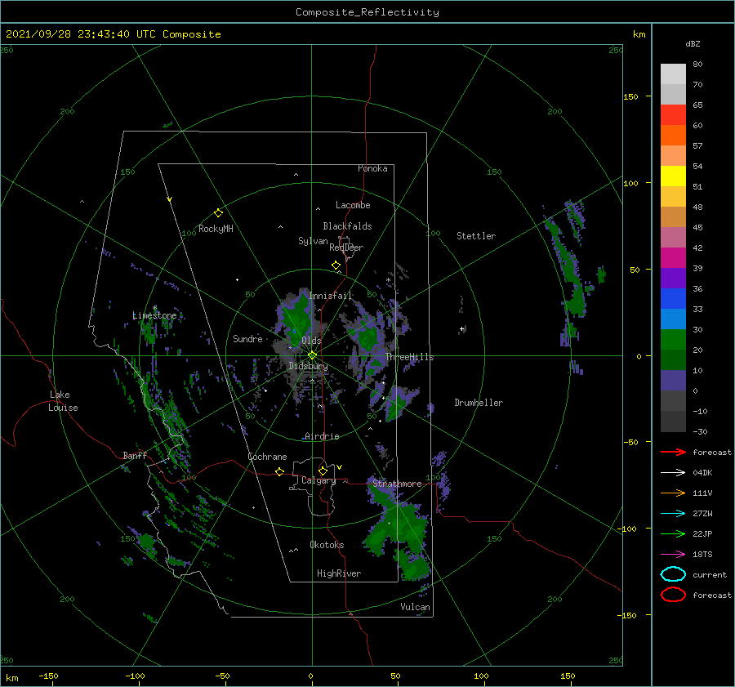This screenshot has height=687, width=735.
Task: Click the yellow diamond radar-center marker near Olds
Action: coord(312,355)
